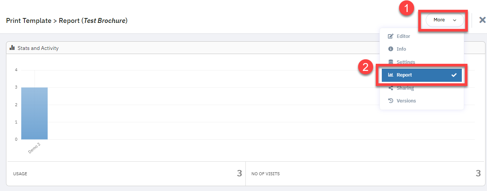The height and width of the screenshot is (191, 487).
Task: Open the More dropdown button
Action: point(445,20)
